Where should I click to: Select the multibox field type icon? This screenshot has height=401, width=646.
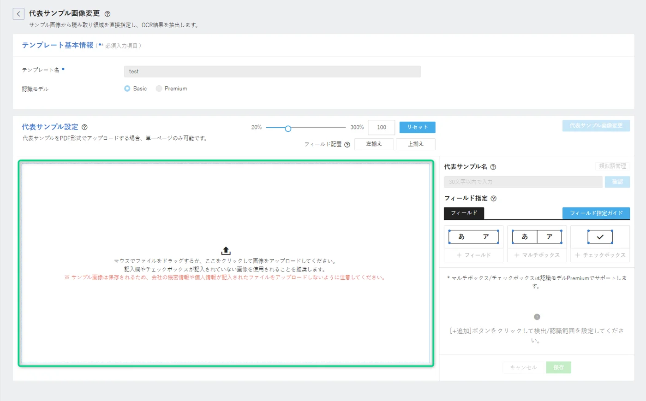pyautogui.click(x=537, y=237)
